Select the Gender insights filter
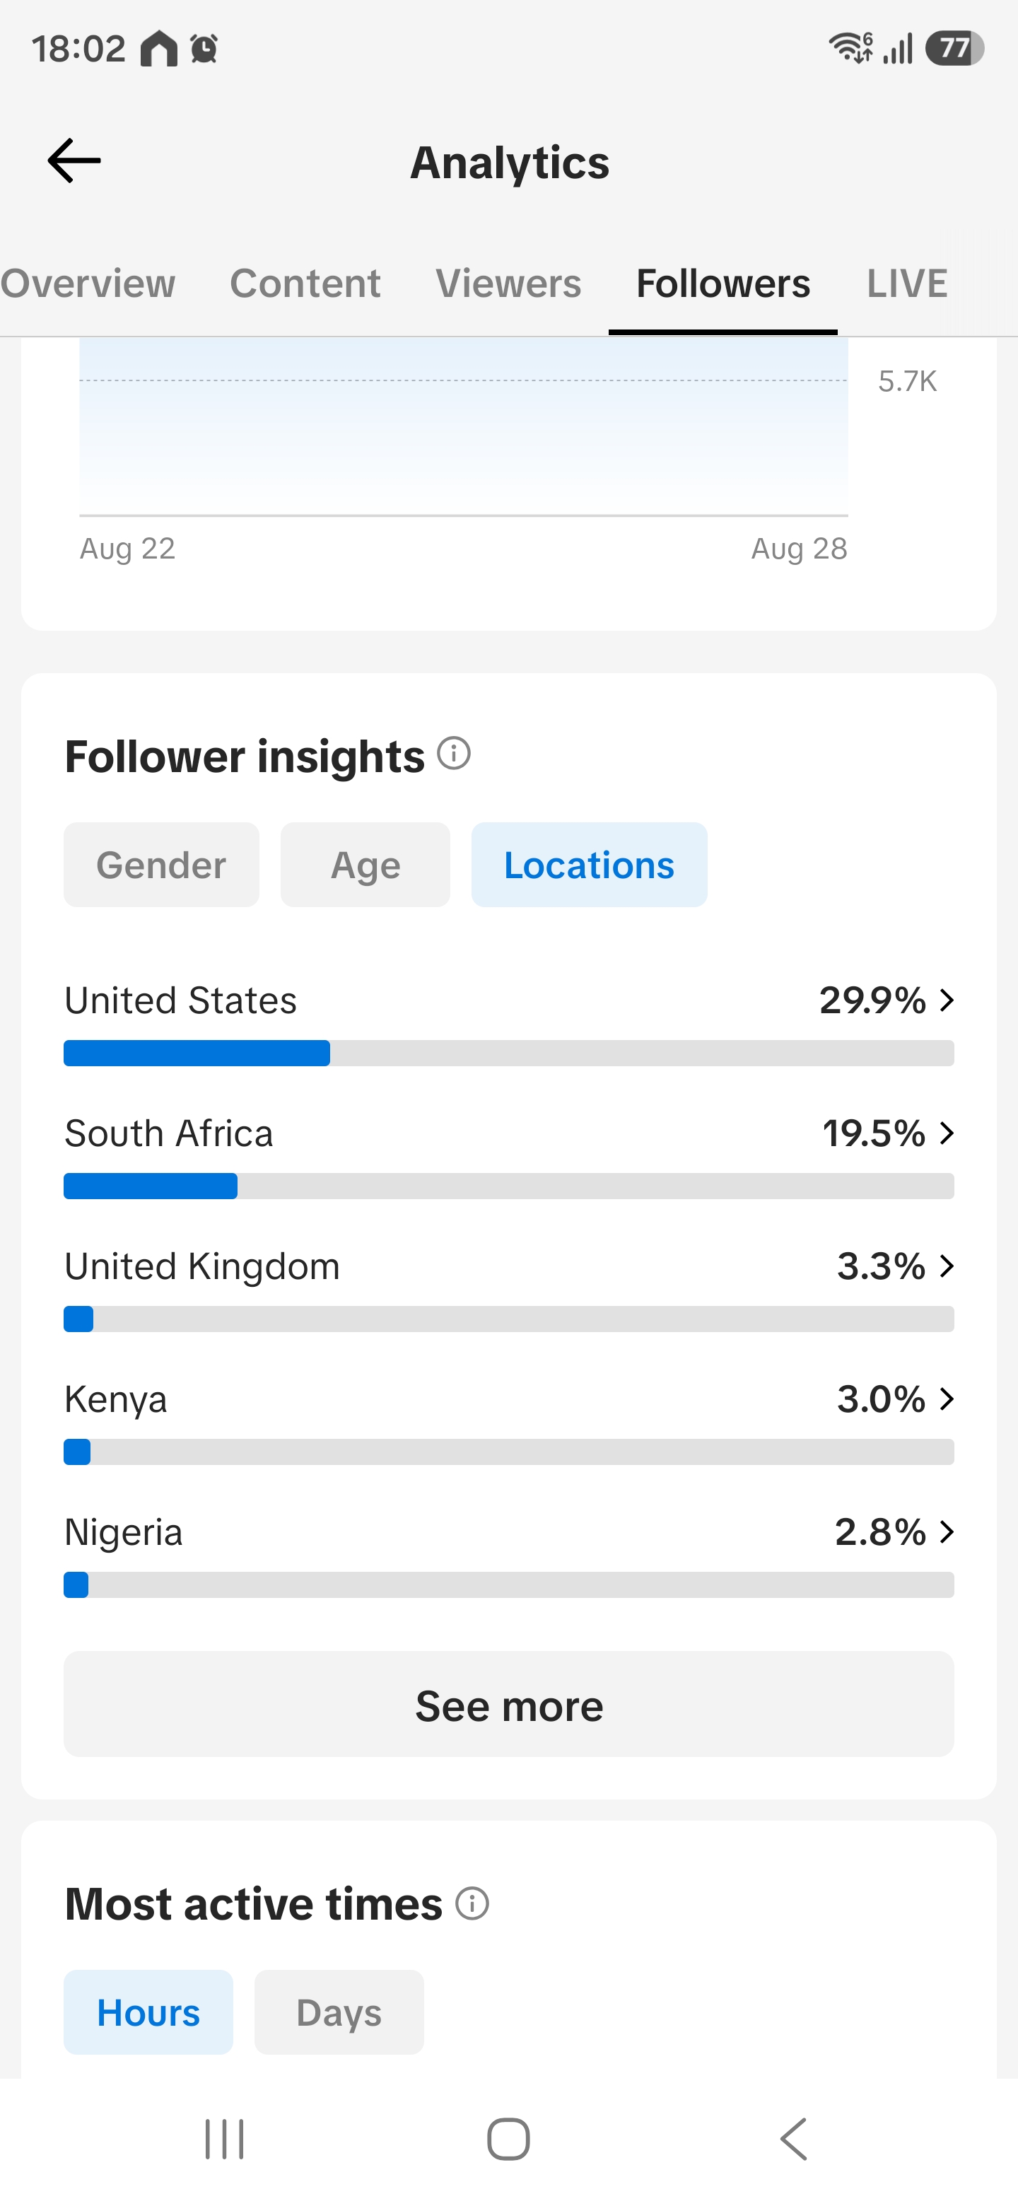1018x2206 pixels. pyautogui.click(x=161, y=865)
